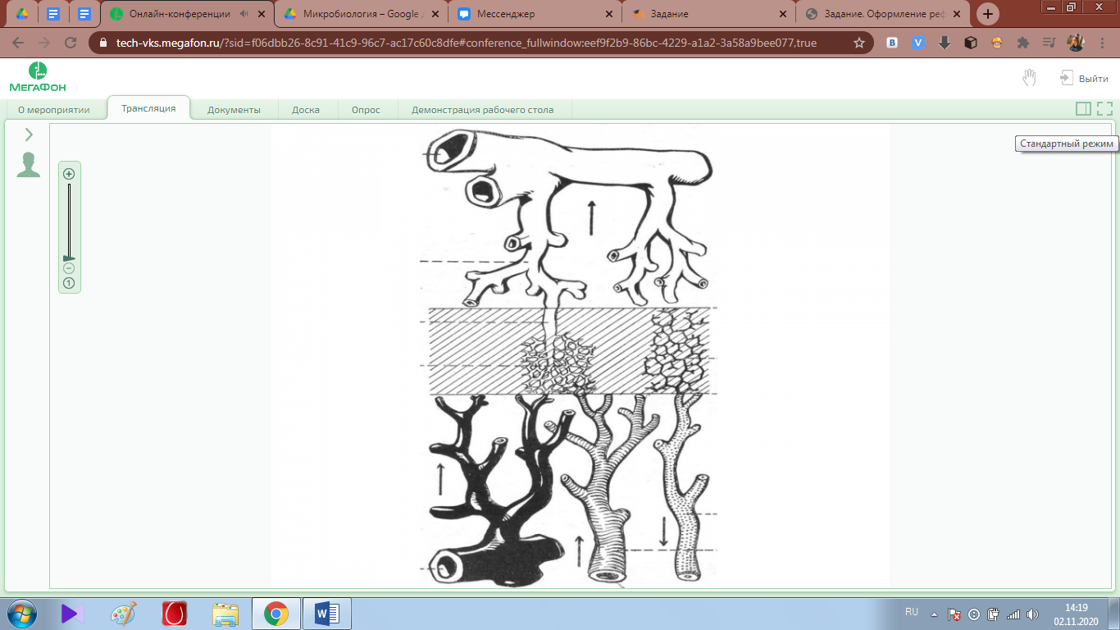Reload the page

pos(71,43)
